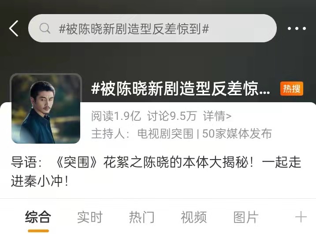Open the 50家媒体发布 link

coord(237,134)
